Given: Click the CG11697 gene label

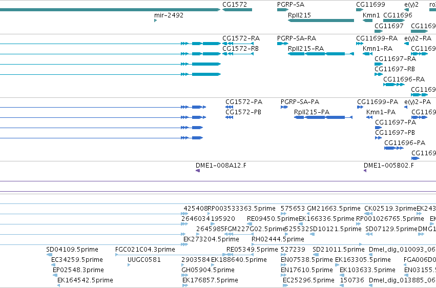Looking at the screenshot, I should click(x=389, y=26).
